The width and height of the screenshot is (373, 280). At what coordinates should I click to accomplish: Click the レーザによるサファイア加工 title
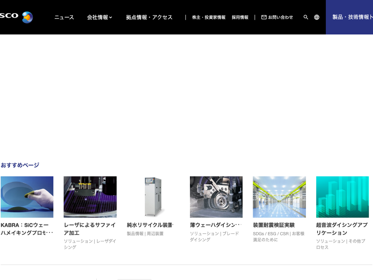pyautogui.click(x=90, y=229)
